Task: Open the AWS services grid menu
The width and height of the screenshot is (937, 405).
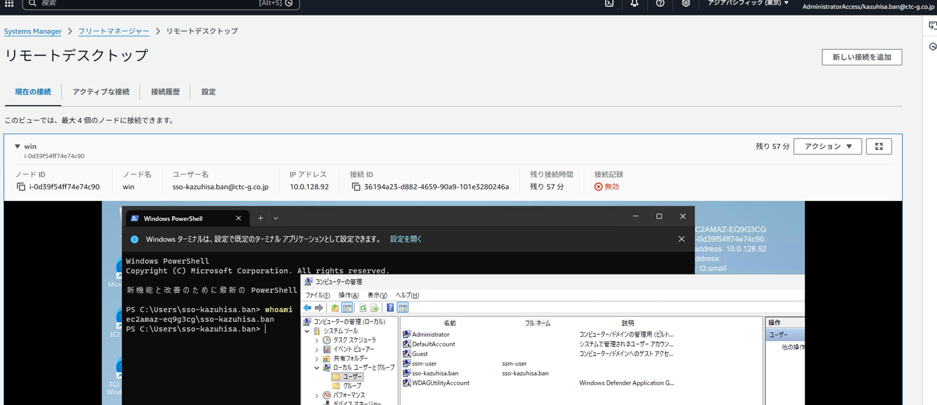Action: coord(9,4)
